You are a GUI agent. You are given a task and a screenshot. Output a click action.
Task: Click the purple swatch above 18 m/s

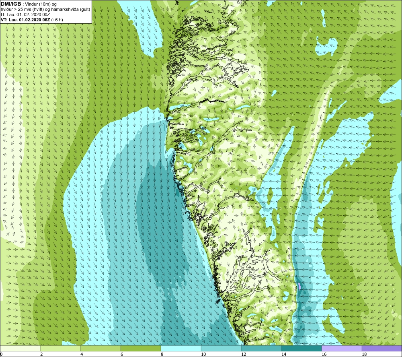tap(382, 348)
